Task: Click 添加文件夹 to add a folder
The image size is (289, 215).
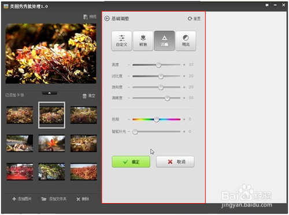Action: (x=54, y=199)
